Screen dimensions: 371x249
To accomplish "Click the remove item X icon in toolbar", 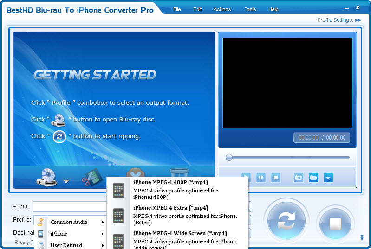I will (x=136, y=172).
